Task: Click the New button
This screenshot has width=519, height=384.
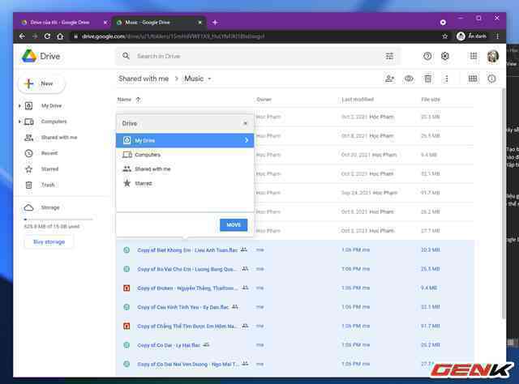Action: pyautogui.click(x=41, y=83)
